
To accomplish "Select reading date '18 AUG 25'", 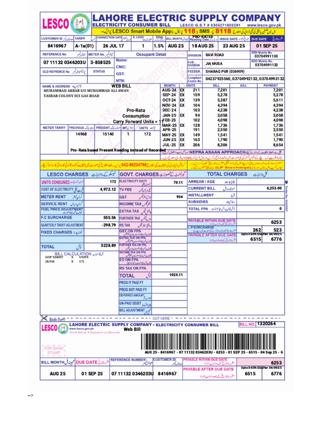I will (x=202, y=46).
